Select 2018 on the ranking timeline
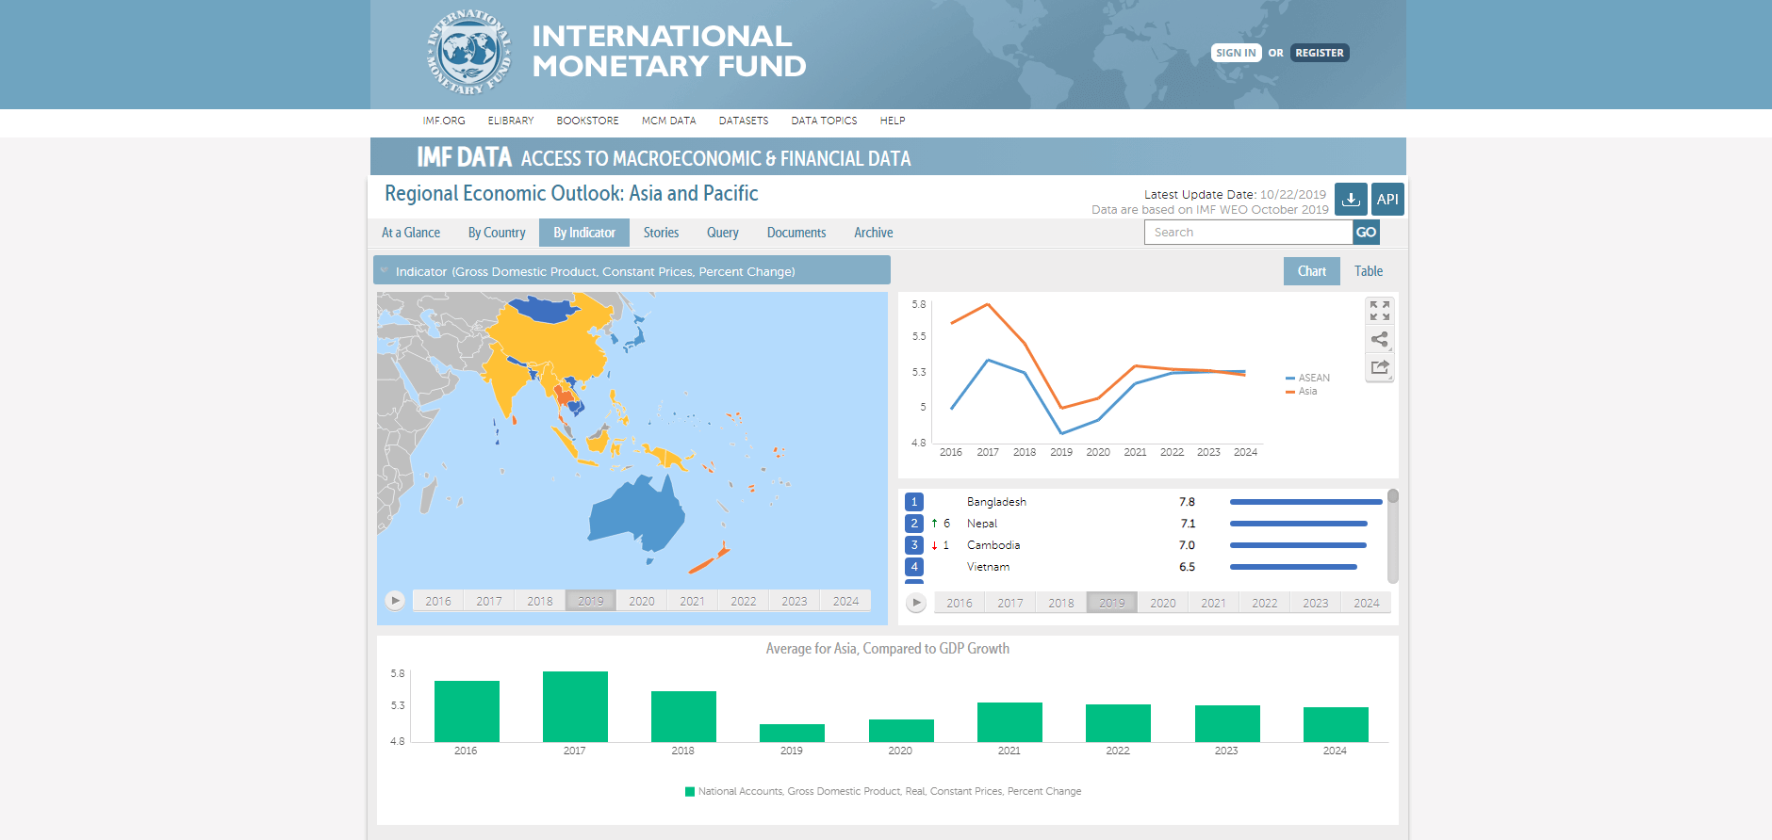 tap(1061, 603)
